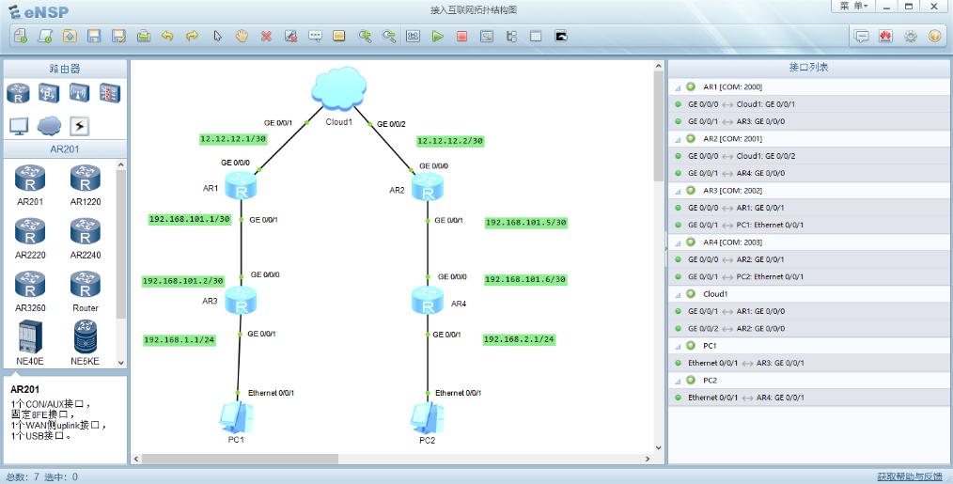Choose the cloud device category icon
This screenshot has width=953, height=484.
[x=49, y=126]
